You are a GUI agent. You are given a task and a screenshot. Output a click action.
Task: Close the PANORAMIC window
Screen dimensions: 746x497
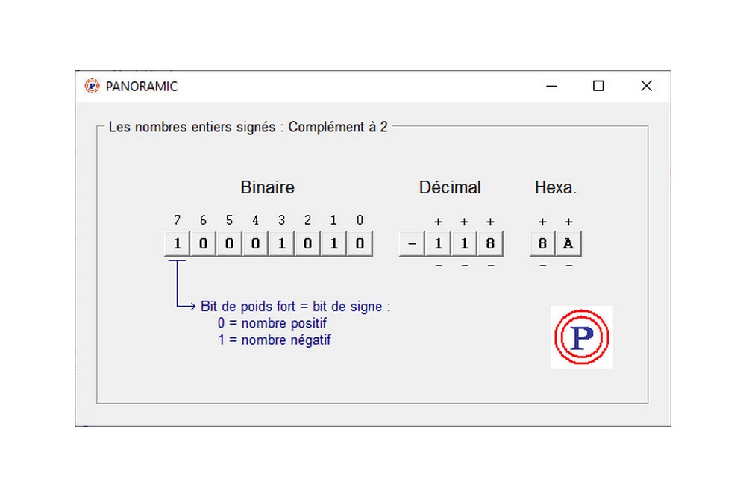pos(646,86)
